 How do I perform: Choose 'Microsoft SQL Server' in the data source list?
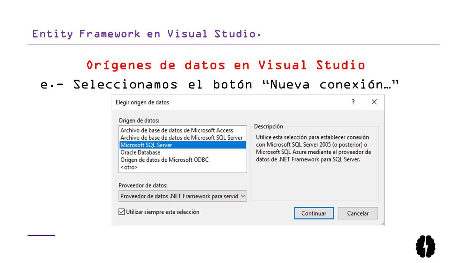pyautogui.click(x=183, y=145)
